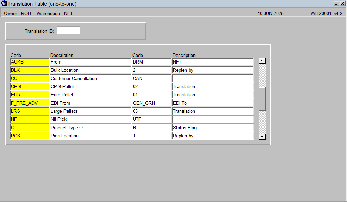Click the 'Bulk Location' description cell
Viewport: 347px width, 202px height.
91,70
